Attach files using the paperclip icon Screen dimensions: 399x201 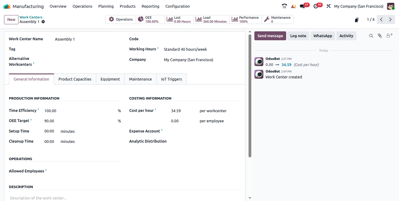click(x=380, y=36)
